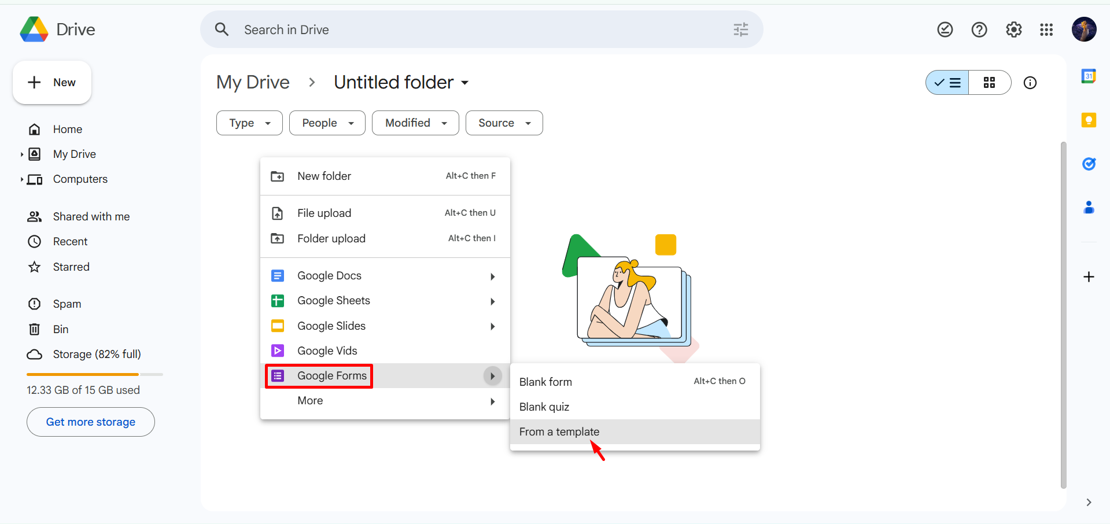
Task: Click the Google Forms icon in menu
Action: tap(278, 376)
